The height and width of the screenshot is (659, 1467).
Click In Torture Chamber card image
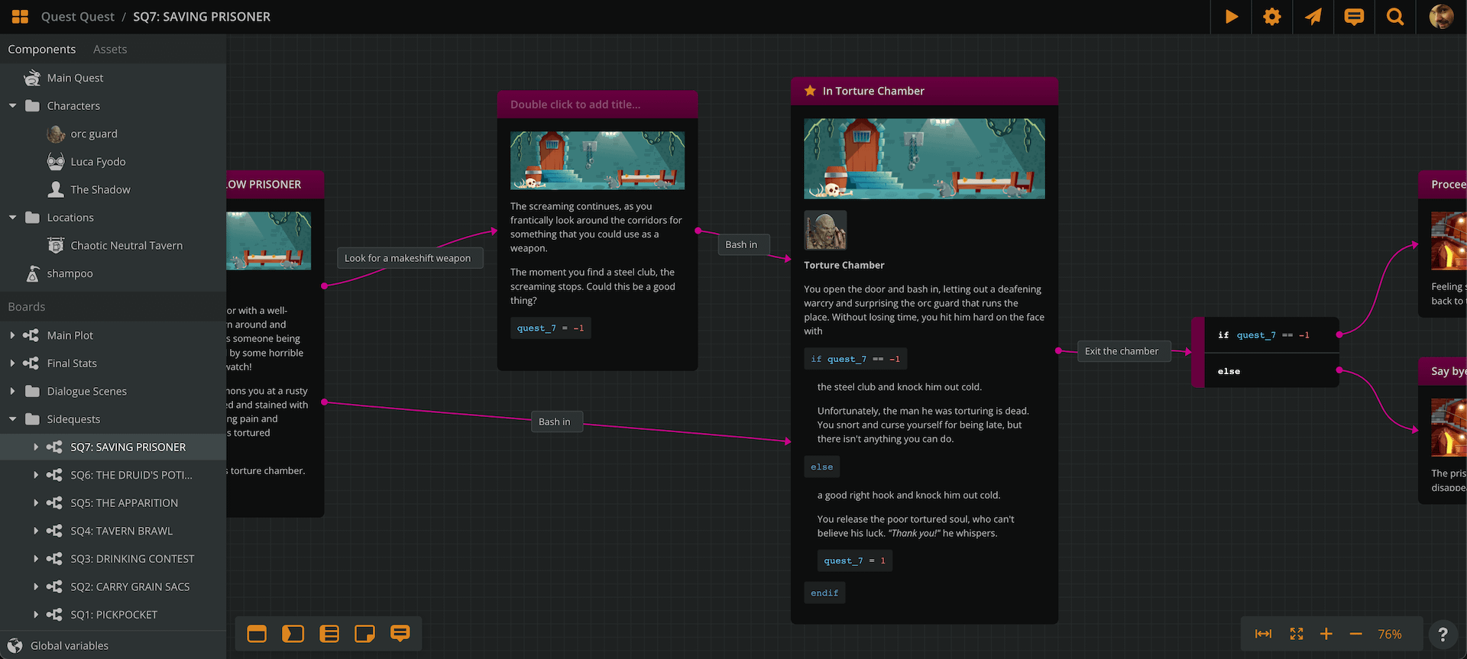point(925,159)
